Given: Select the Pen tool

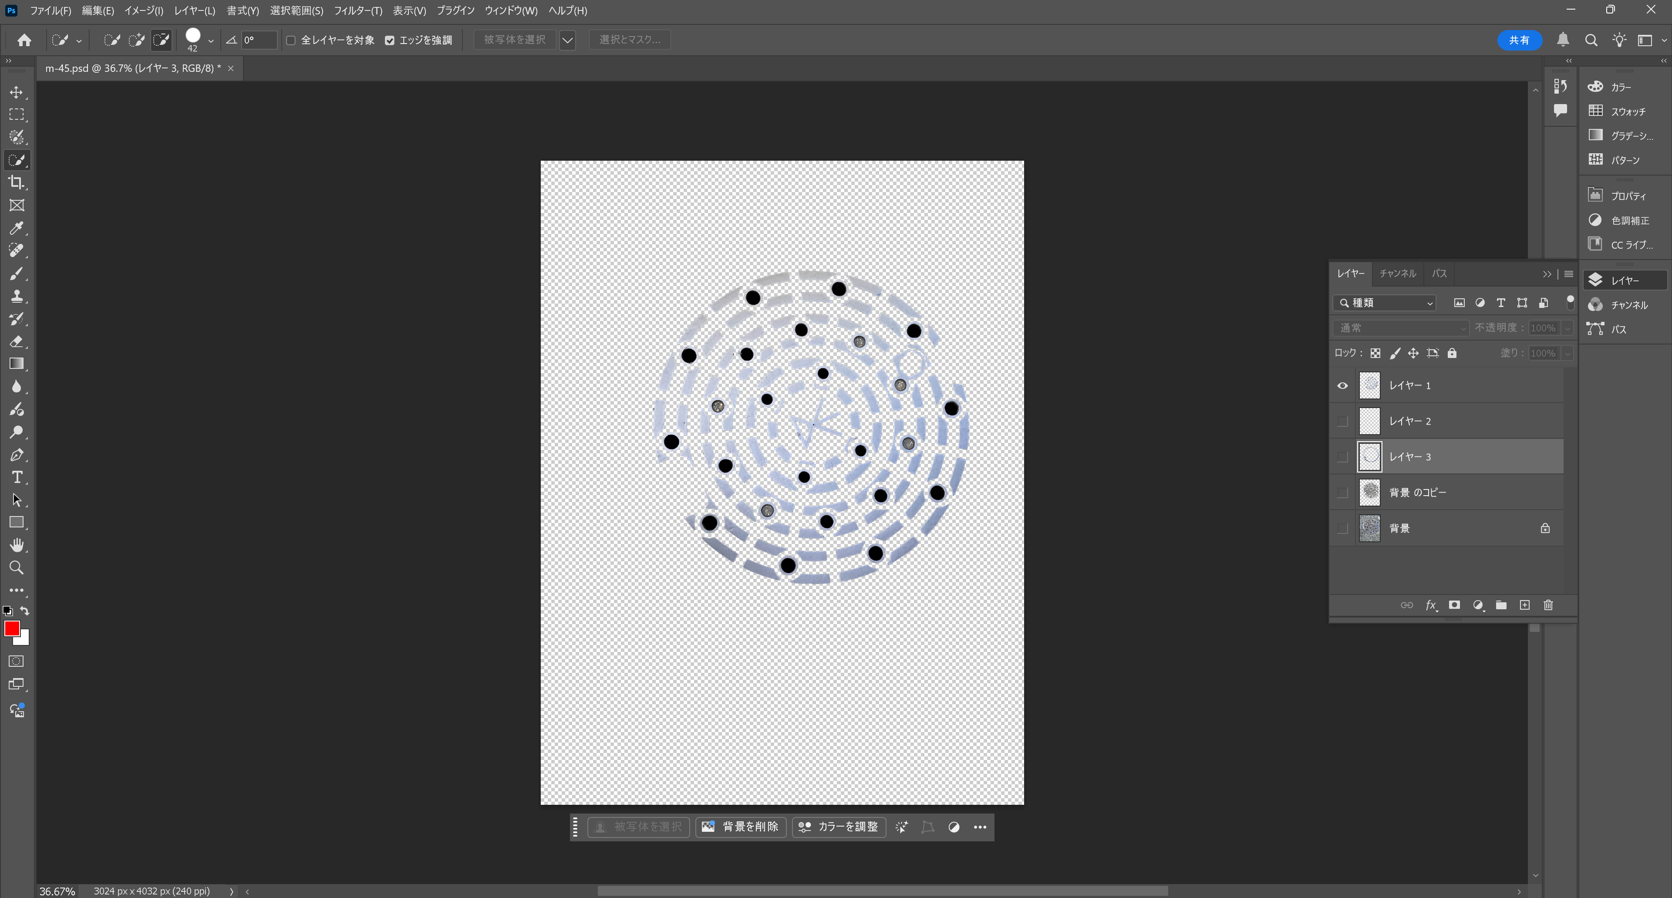Looking at the screenshot, I should (x=16, y=455).
